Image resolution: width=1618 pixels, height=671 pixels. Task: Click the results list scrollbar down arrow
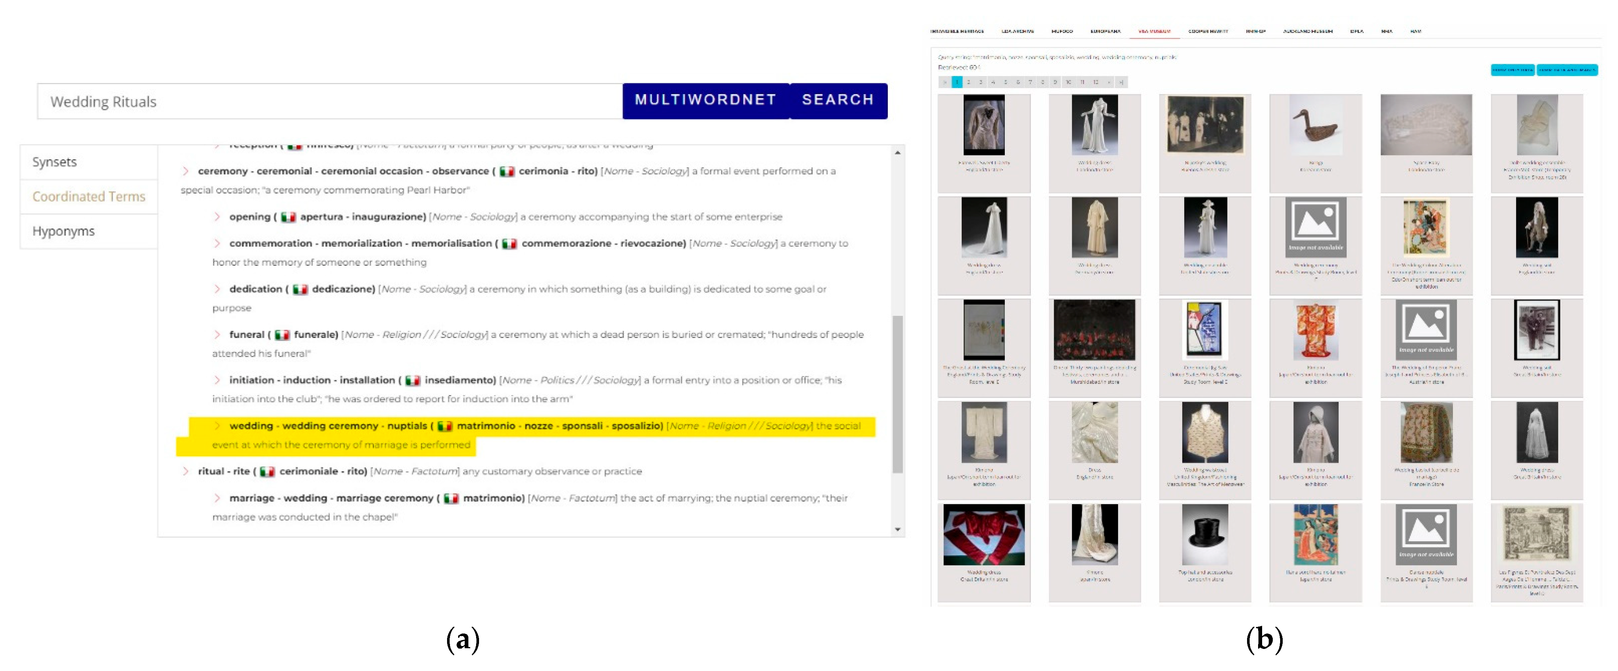(897, 529)
